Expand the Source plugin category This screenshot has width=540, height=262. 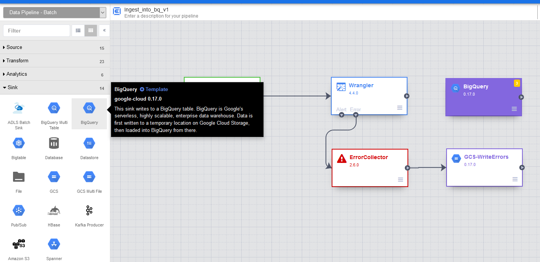tap(55, 47)
